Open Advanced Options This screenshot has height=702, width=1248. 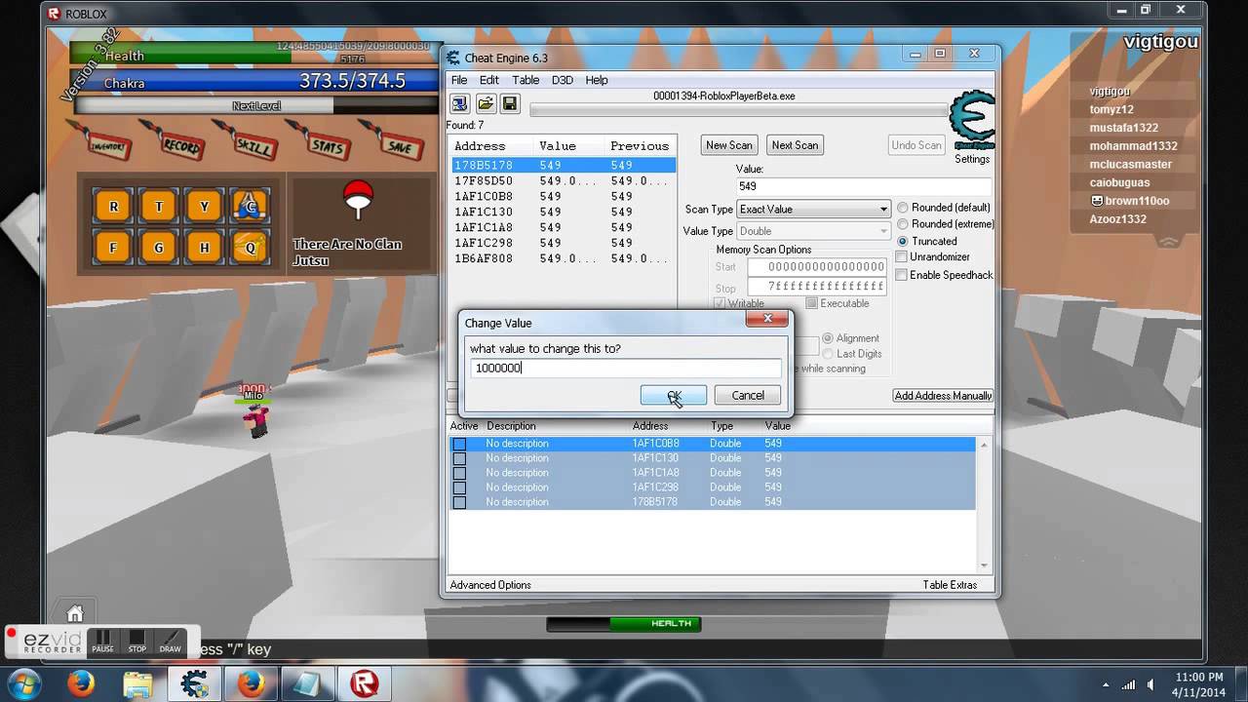click(x=490, y=585)
